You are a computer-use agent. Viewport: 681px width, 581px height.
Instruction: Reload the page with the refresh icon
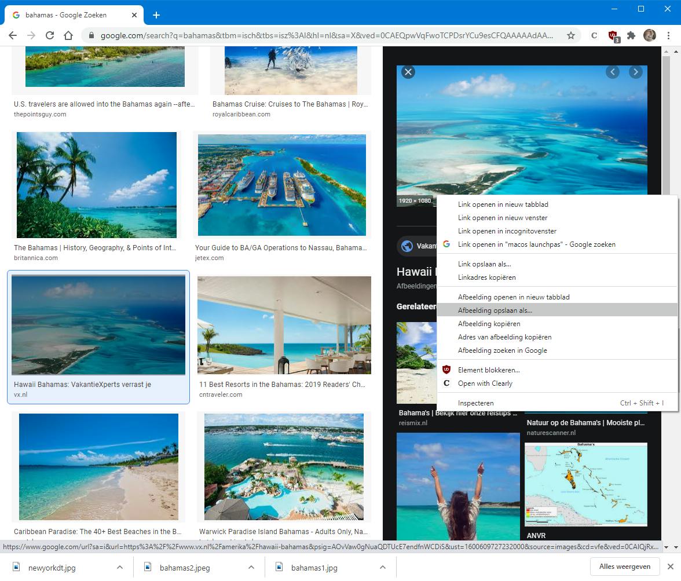coord(50,36)
